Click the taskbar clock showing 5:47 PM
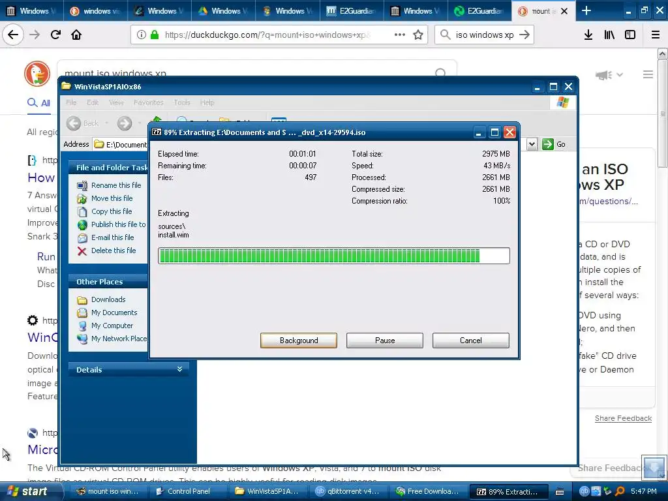Viewport: 668px width, 501px height. [644, 492]
